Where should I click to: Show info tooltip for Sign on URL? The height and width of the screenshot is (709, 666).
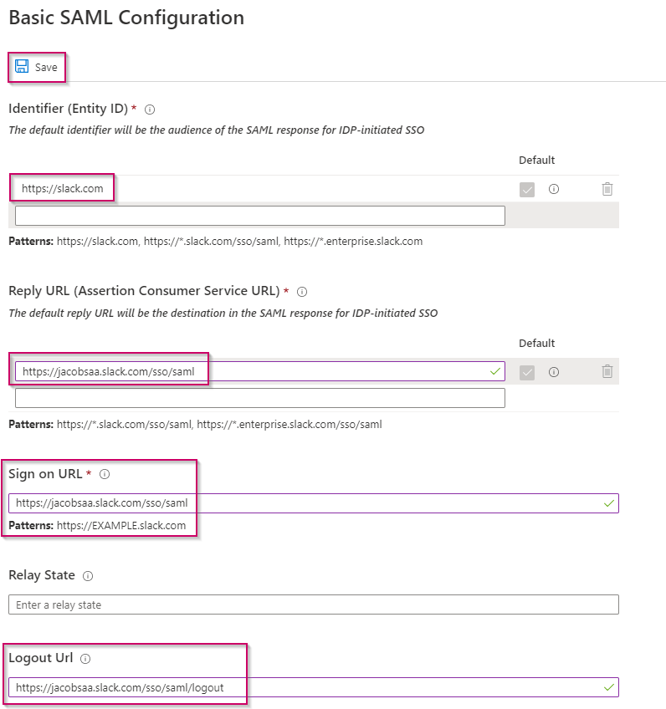pos(105,474)
